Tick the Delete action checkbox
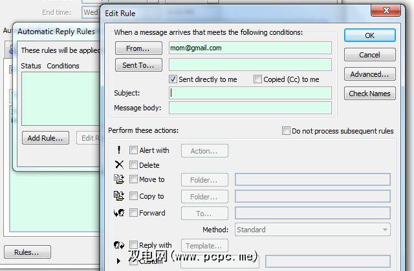This screenshot has width=414, height=271. pyautogui.click(x=133, y=165)
